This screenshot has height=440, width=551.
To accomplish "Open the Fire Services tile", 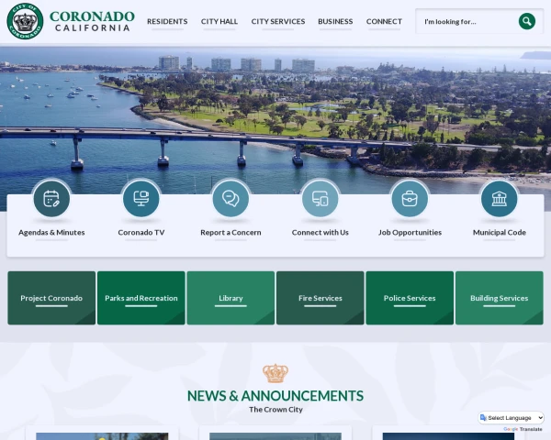I will coord(320,298).
